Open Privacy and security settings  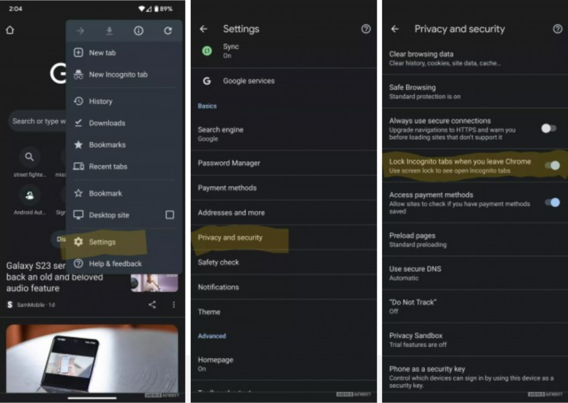230,237
